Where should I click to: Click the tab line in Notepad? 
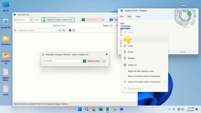pyautogui.click(x=122, y=23)
